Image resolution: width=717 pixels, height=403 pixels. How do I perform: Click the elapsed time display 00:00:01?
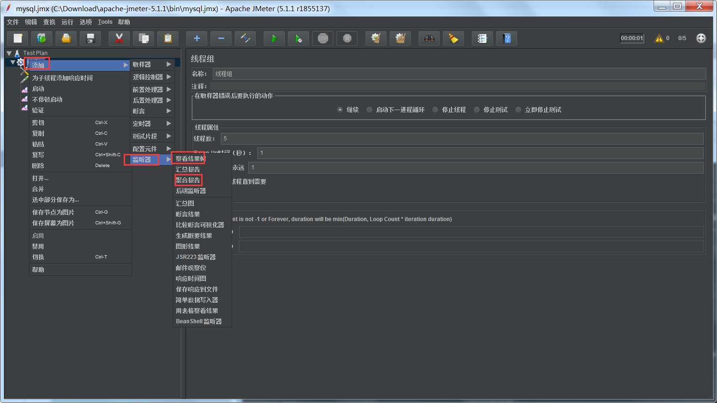pos(632,38)
